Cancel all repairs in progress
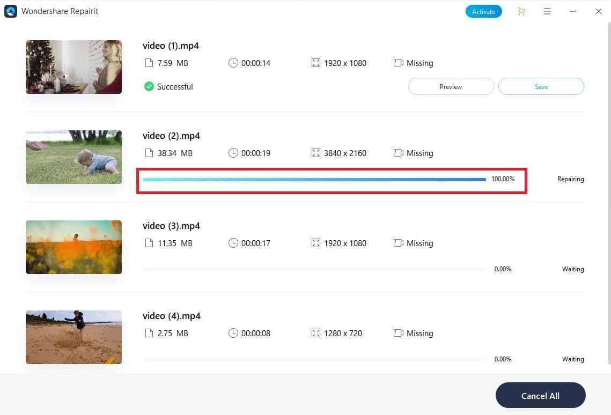611x415 pixels. 541,396
